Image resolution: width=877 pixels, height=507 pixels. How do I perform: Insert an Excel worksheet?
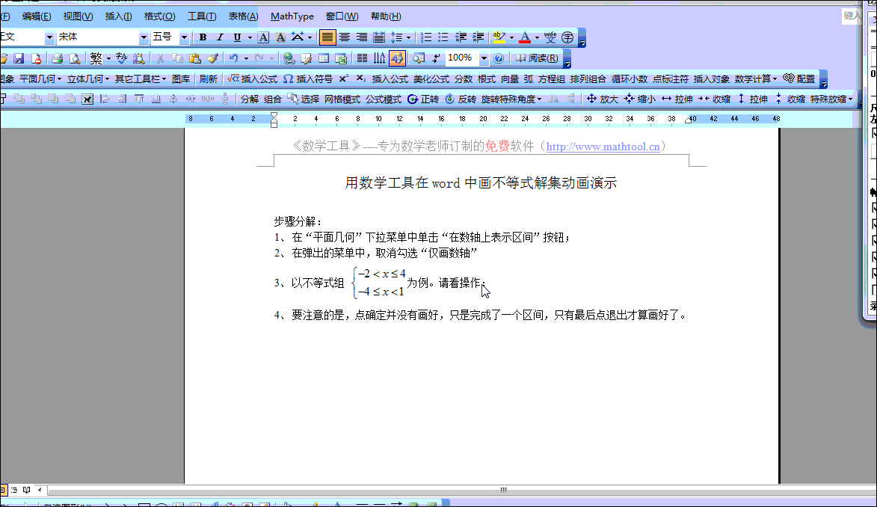pos(341,58)
